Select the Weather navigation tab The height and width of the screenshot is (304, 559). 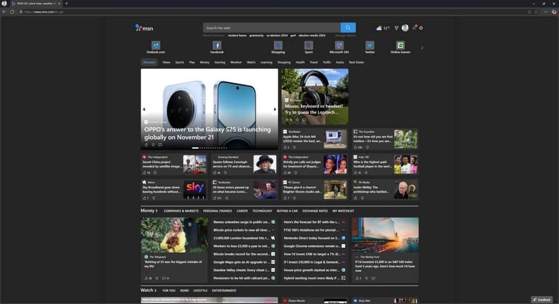click(x=236, y=62)
